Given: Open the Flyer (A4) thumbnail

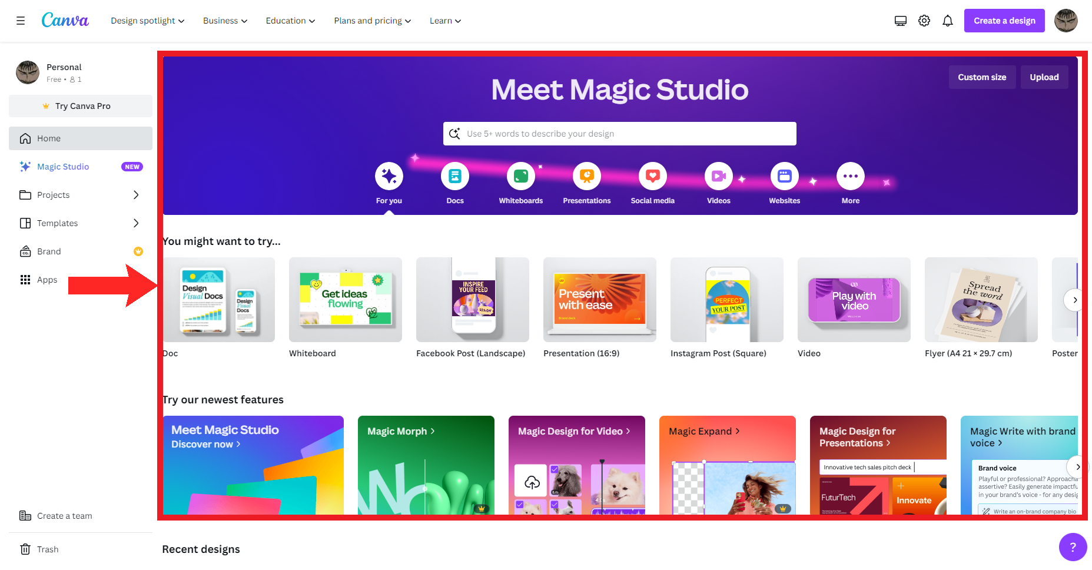Looking at the screenshot, I should pos(981,300).
